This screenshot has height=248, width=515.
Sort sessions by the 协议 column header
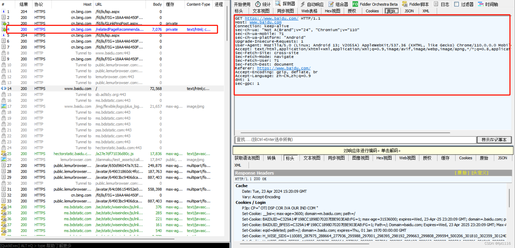point(39,4)
